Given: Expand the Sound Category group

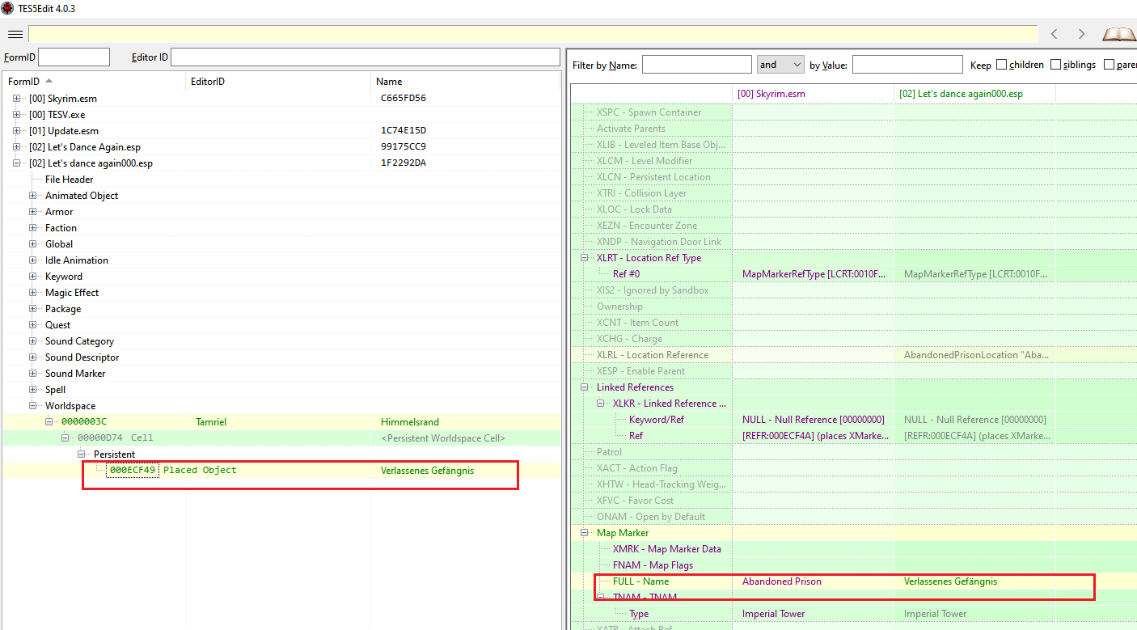Looking at the screenshot, I should pos(33,341).
